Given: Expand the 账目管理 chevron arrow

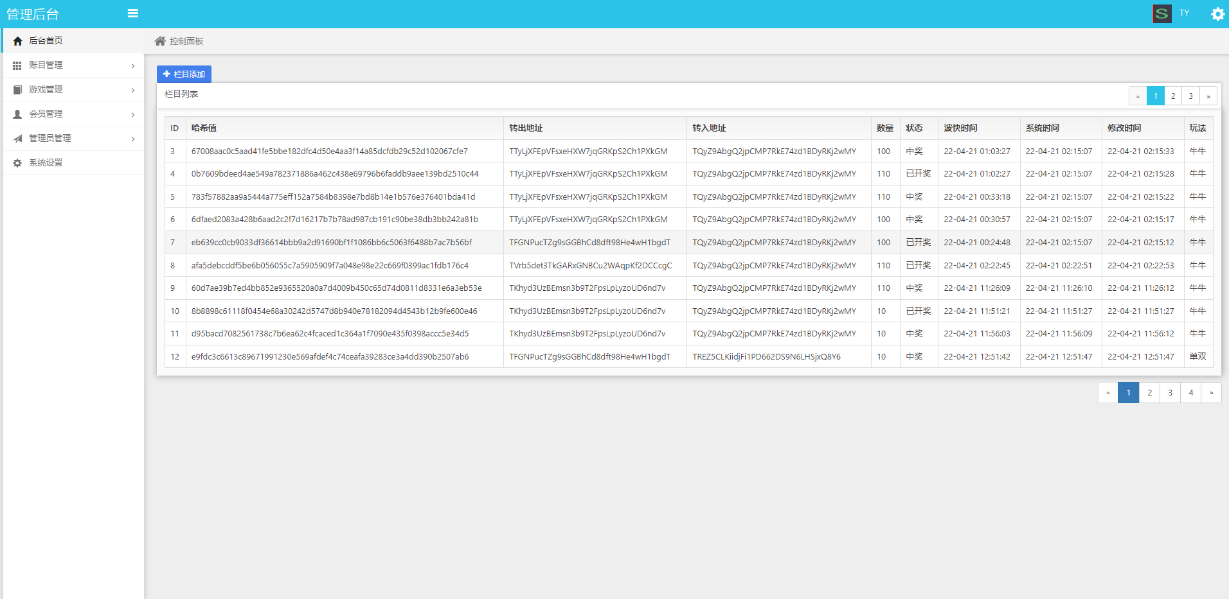Looking at the screenshot, I should tap(133, 66).
